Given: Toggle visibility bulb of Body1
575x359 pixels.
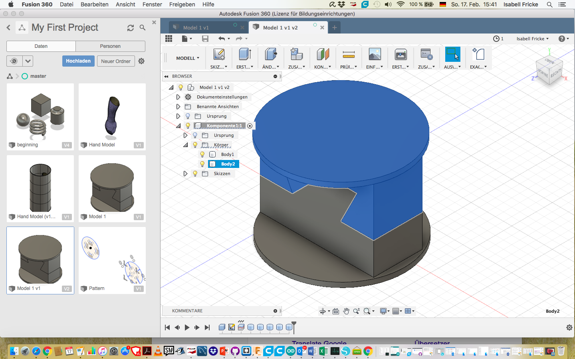Looking at the screenshot, I should 202,154.
